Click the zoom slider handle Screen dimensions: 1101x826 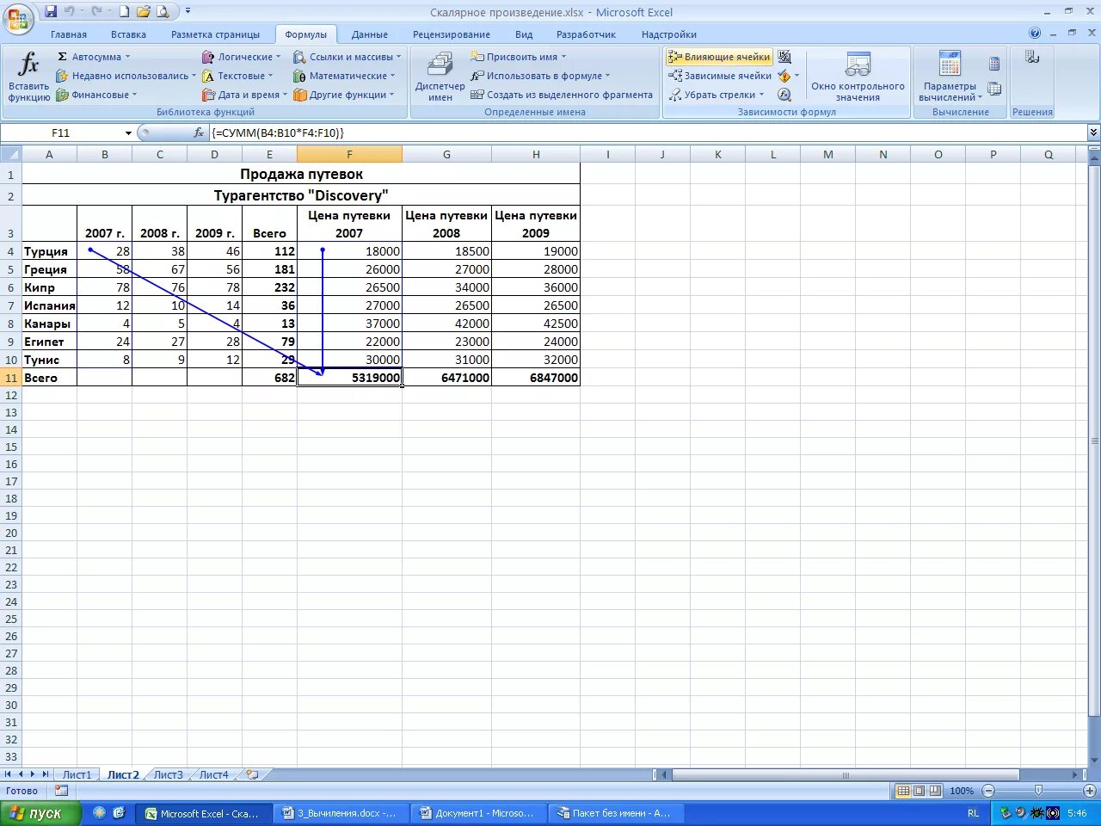(1038, 791)
